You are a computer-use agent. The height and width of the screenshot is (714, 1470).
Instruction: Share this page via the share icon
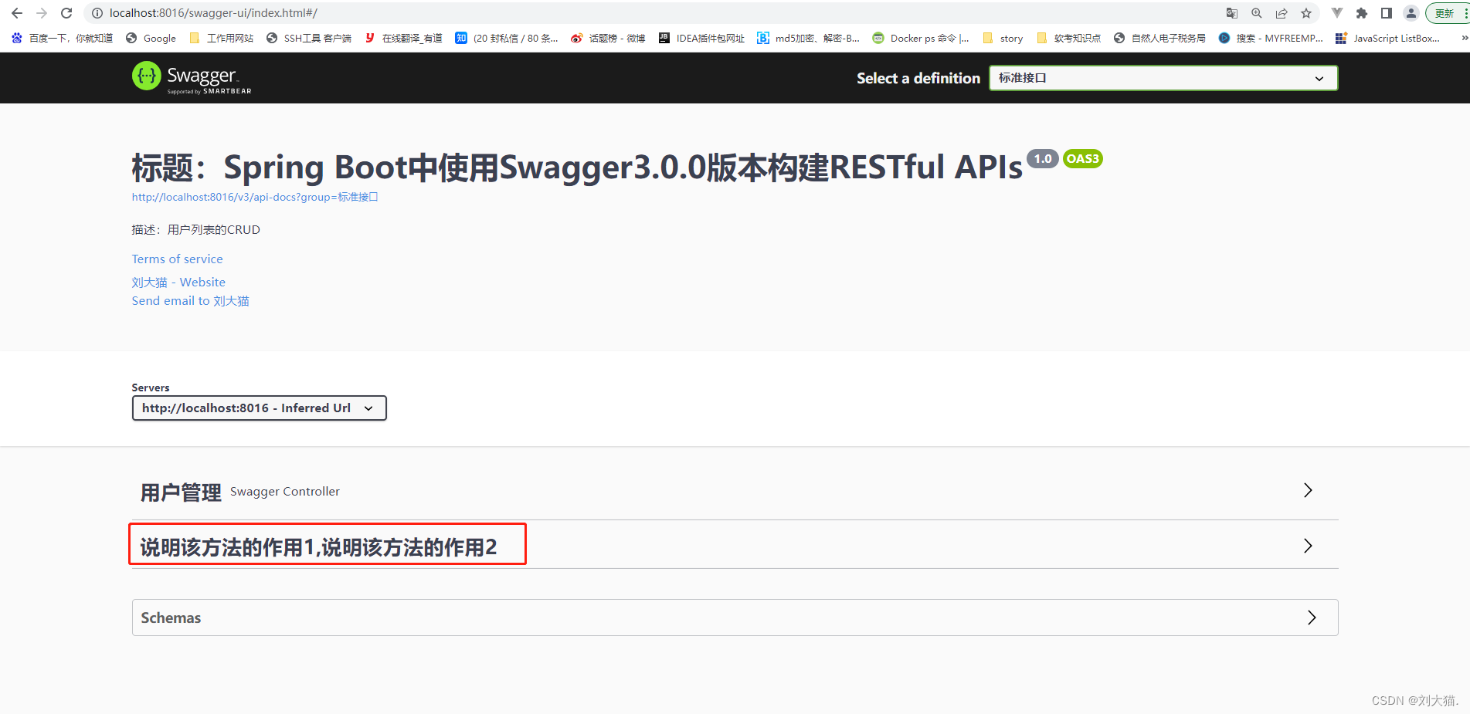coord(1282,13)
